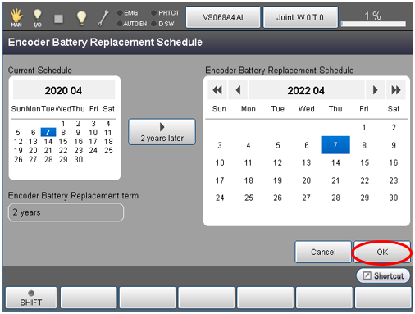Click the EMG indicator lamp
415x314 pixels.
120,13
